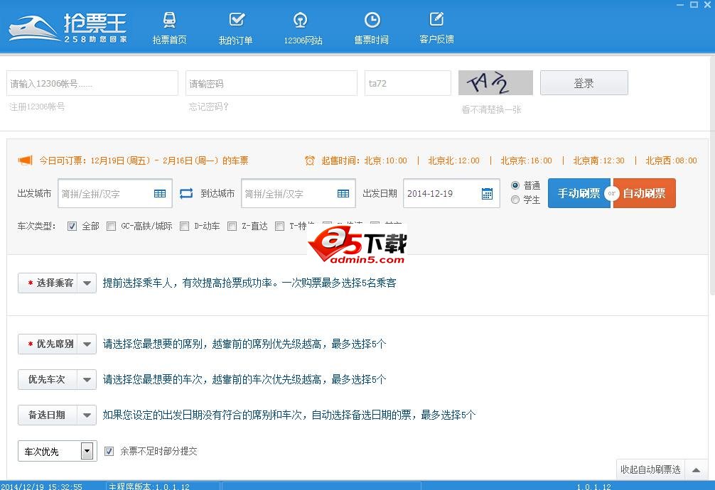Image resolution: width=715 pixels, height=490 pixels.
Task: Click the 优先车次 button label
Action: [x=46, y=380]
